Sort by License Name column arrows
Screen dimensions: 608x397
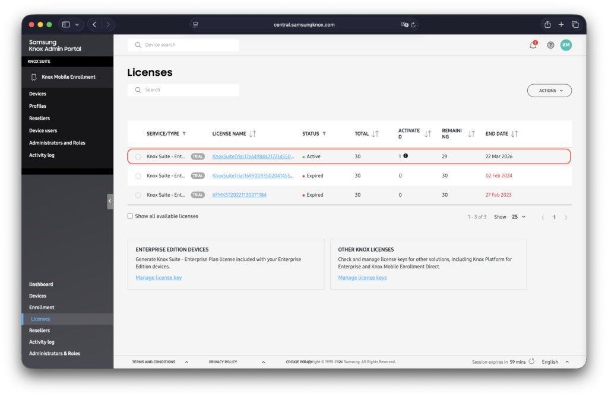click(x=253, y=134)
